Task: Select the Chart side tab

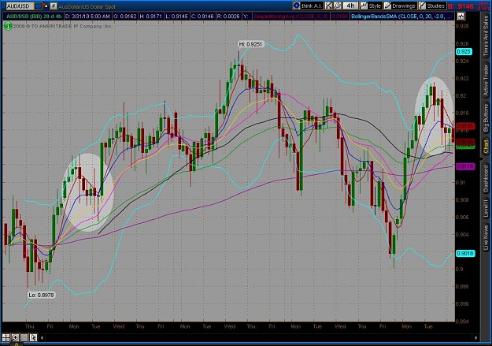Action: pos(486,147)
